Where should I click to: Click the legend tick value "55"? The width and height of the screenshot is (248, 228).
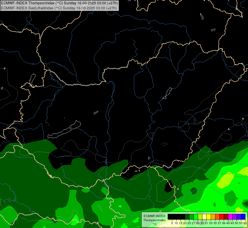pyautogui.click(x=241, y=223)
